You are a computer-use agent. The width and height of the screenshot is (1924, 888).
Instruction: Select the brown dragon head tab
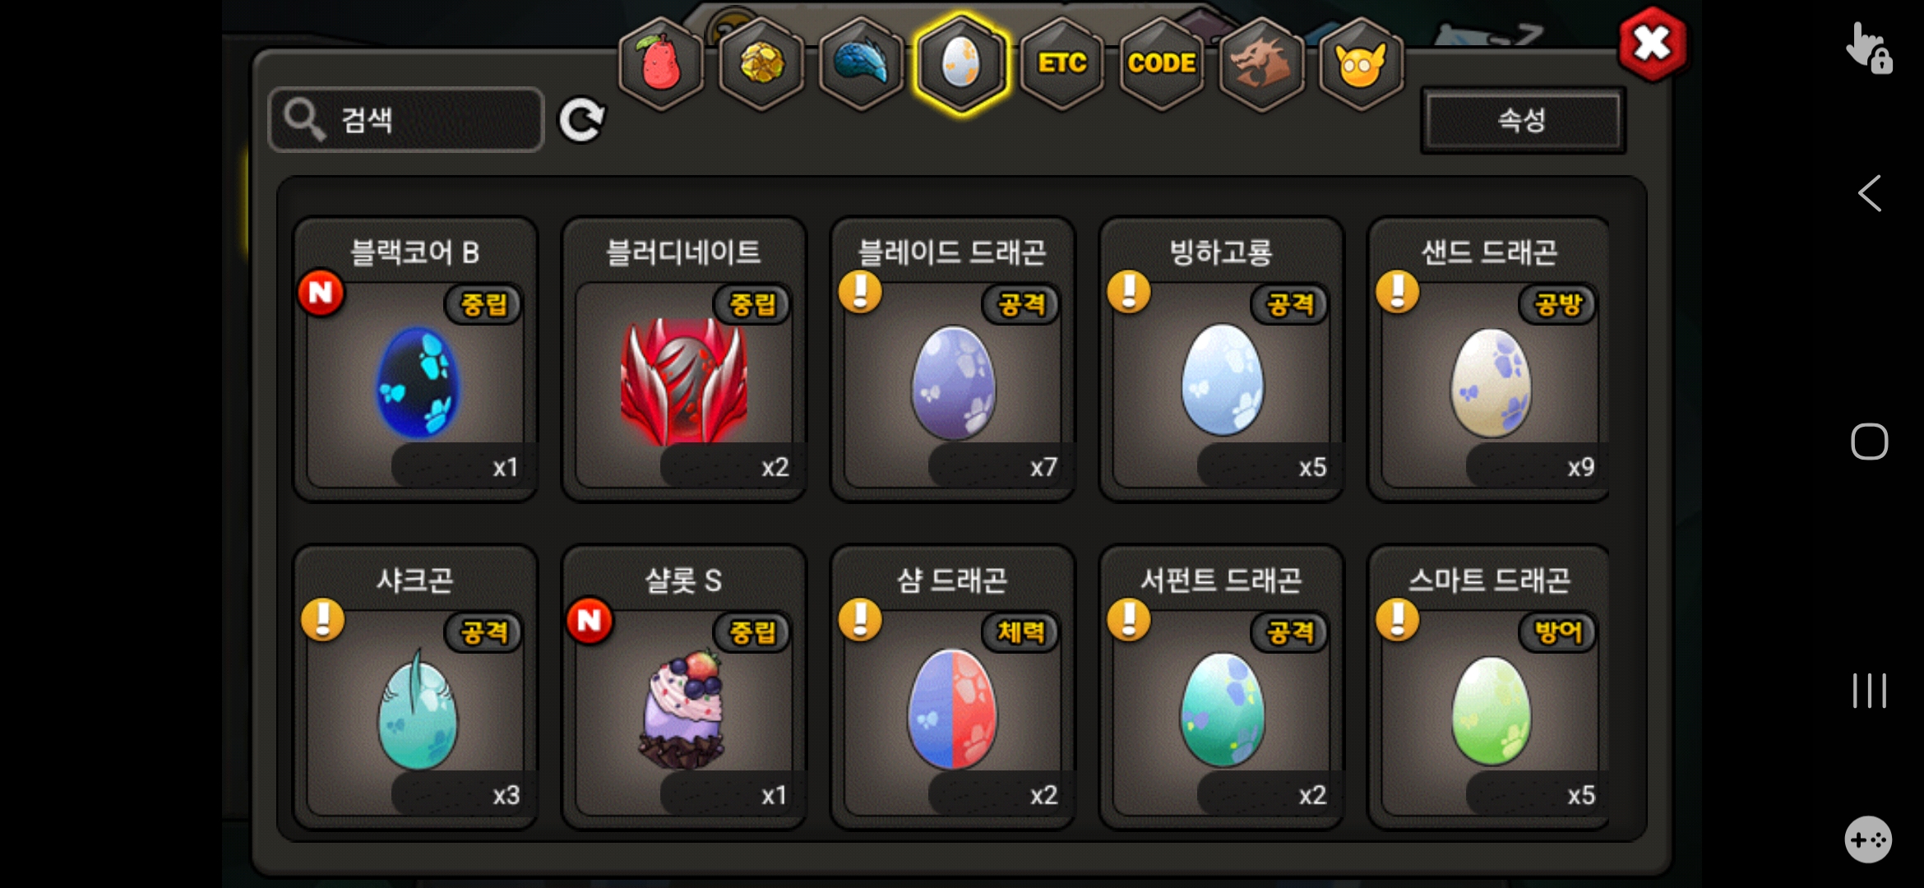[x=1261, y=63]
